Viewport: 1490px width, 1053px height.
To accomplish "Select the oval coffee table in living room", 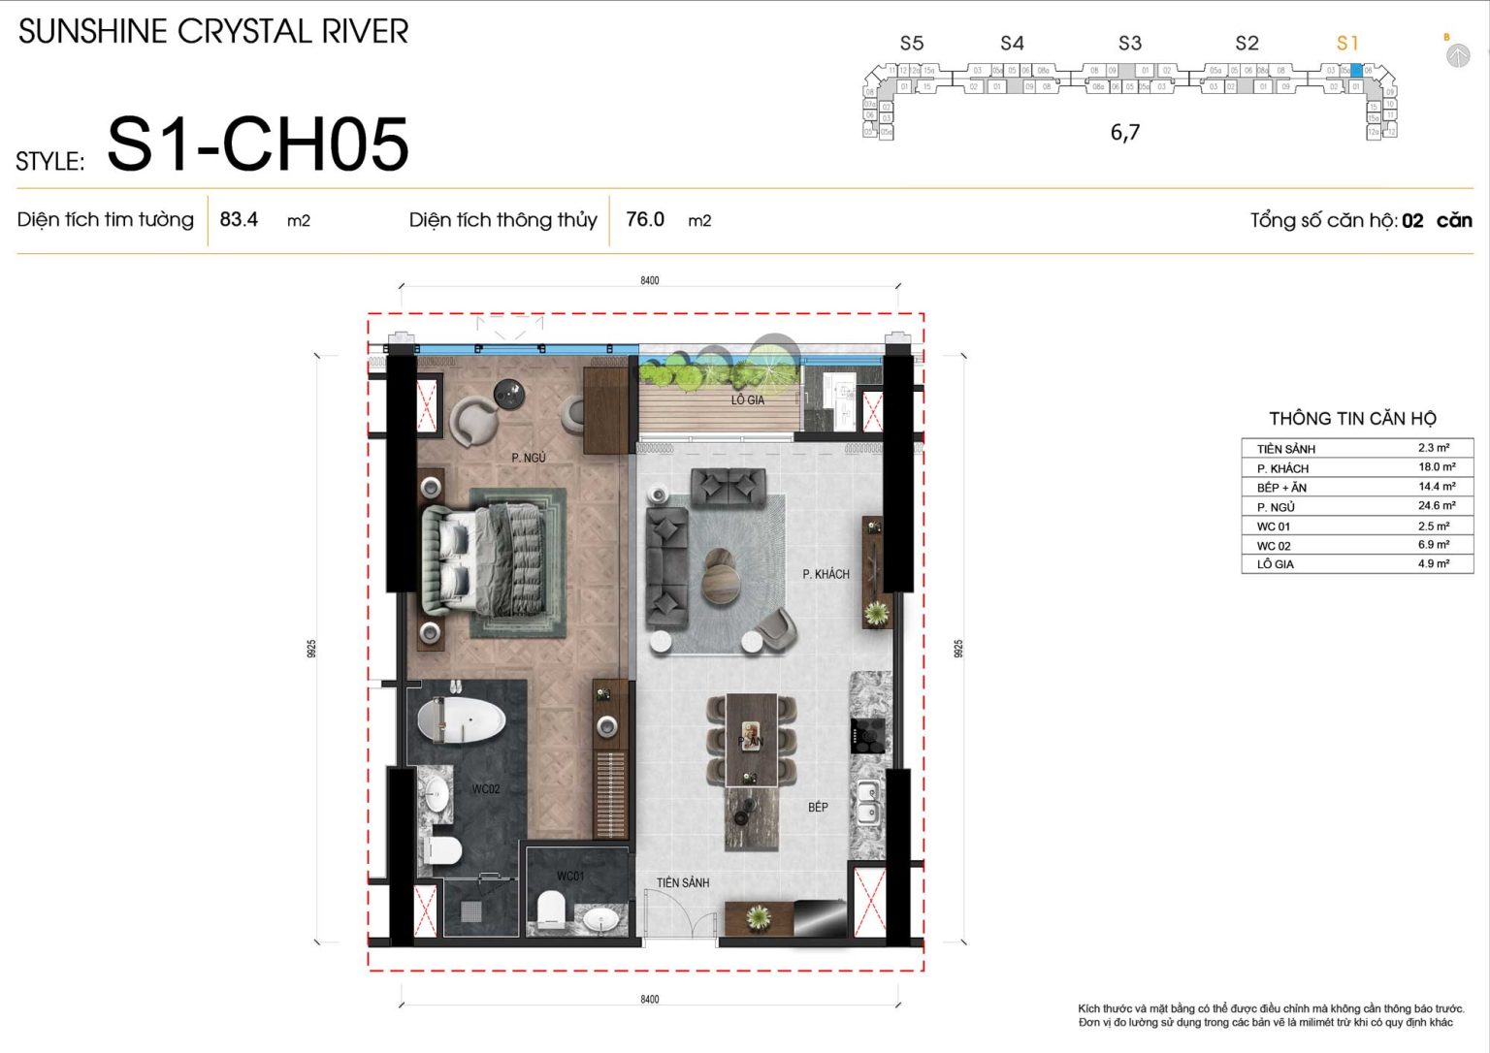I will [720, 575].
